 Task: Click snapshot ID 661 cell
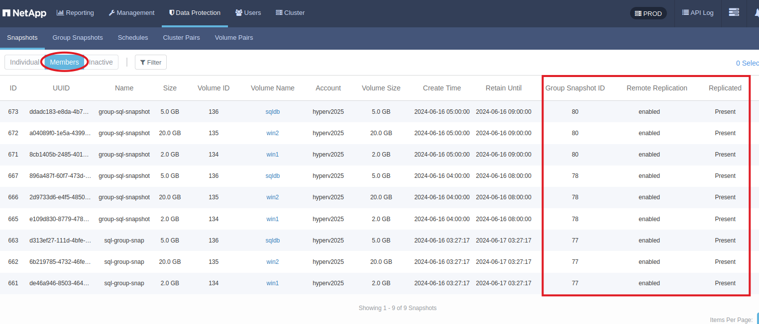pyautogui.click(x=13, y=283)
